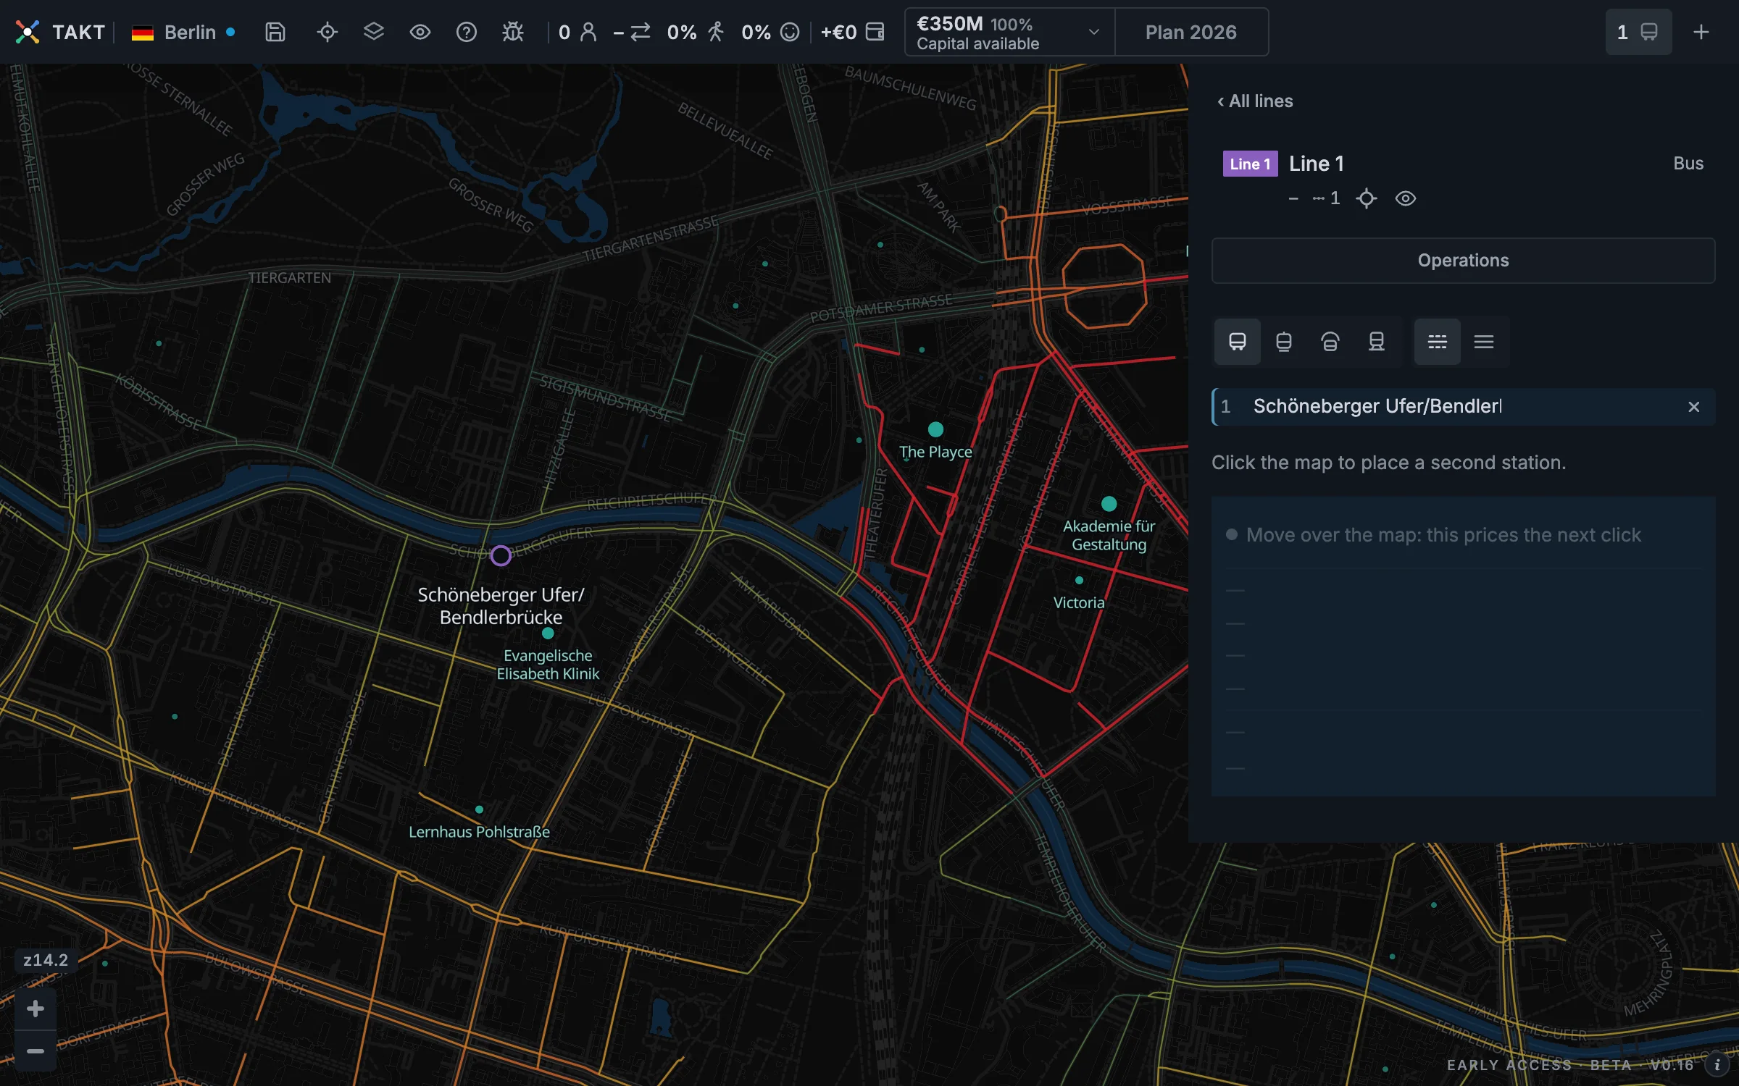Zoom in the map with plus

point(35,1009)
